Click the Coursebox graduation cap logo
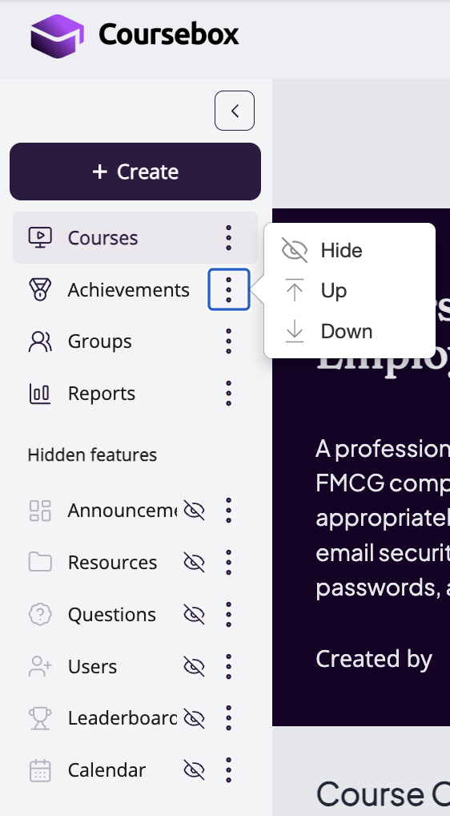Viewport: 450px width, 816px height. (x=57, y=35)
